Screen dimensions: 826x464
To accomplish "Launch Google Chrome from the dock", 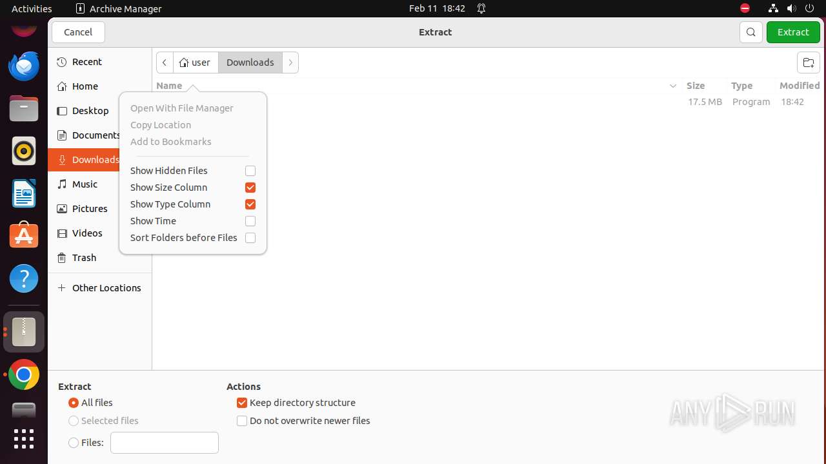I will pos(24,374).
